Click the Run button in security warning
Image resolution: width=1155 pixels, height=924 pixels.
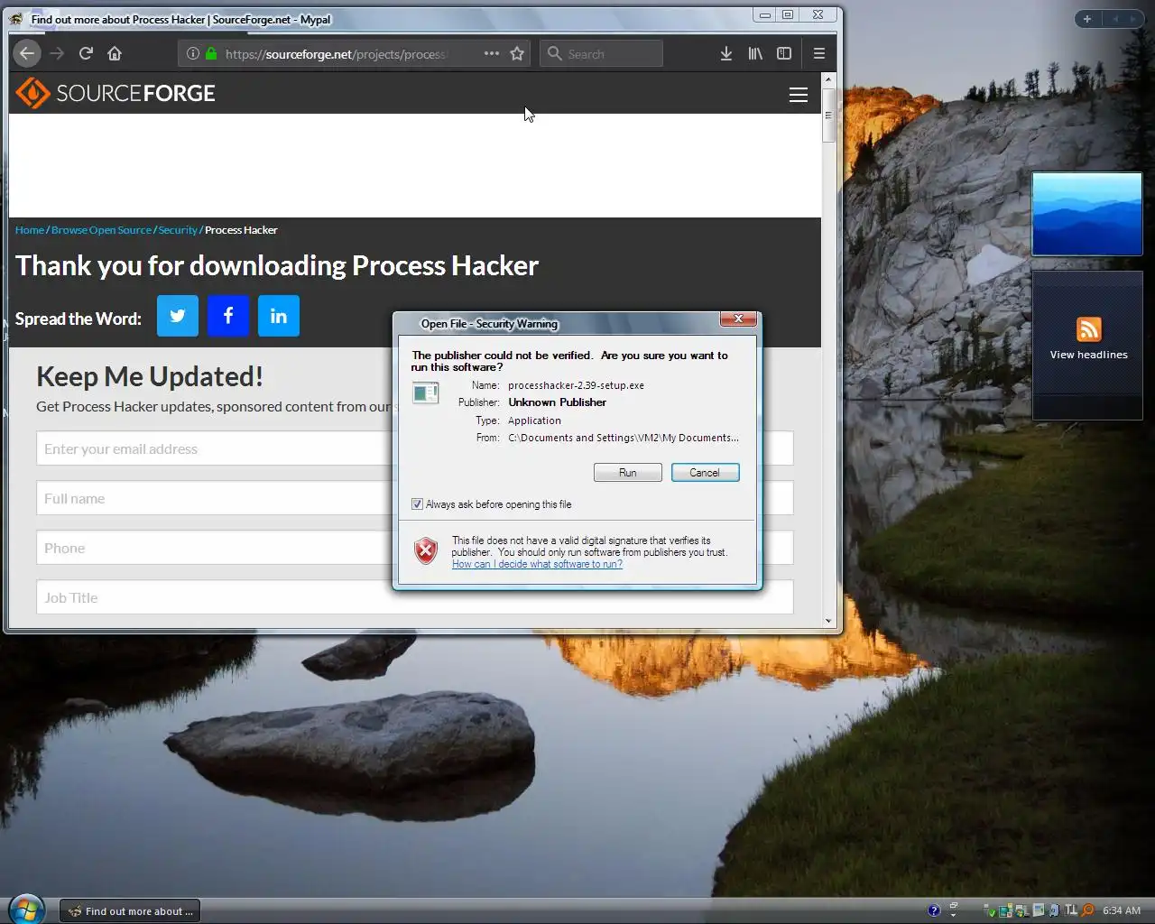coord(628,473)
